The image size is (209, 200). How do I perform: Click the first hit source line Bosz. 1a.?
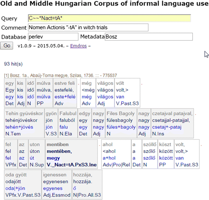click(60, 75)
